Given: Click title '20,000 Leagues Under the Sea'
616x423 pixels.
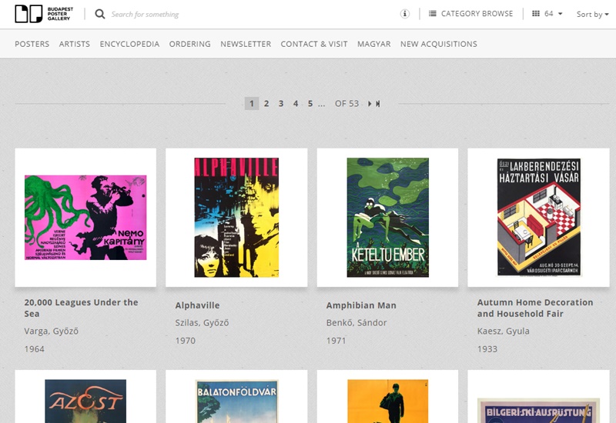Looking at the screenshot, I should (81, 308).
